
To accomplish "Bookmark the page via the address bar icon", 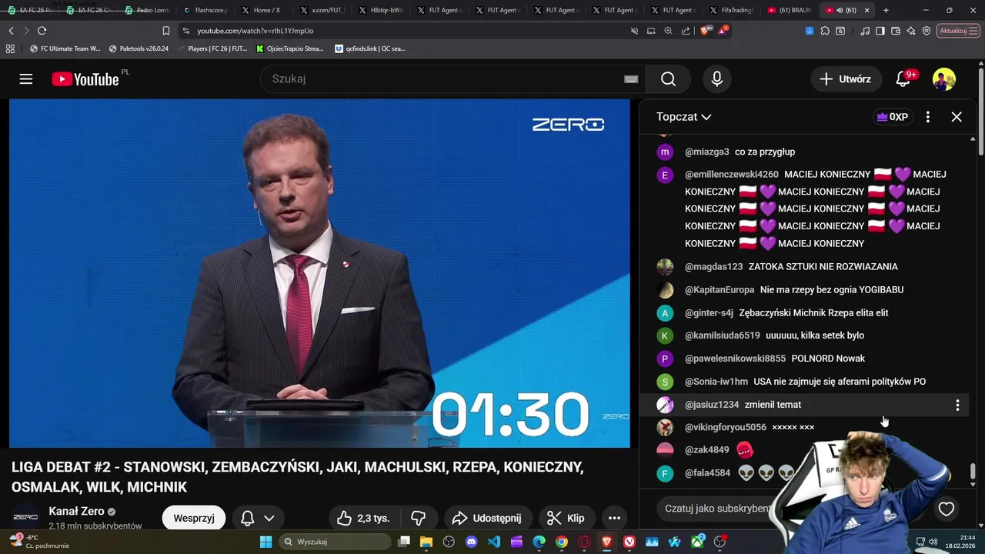I will point(165,31).
